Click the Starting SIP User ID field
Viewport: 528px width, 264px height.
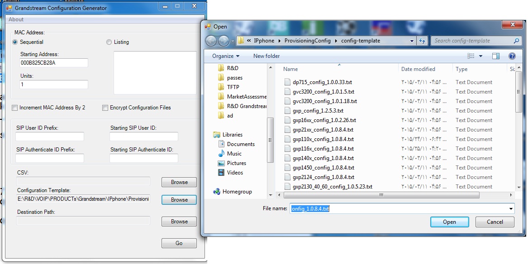(144, 137)
